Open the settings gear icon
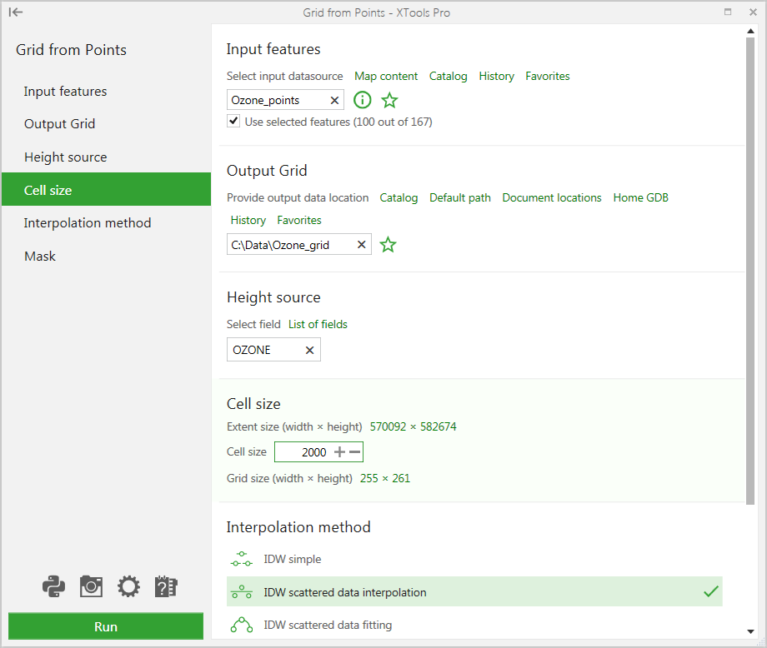Viewport: 767px width, 648px height. (x=128, y=586)
